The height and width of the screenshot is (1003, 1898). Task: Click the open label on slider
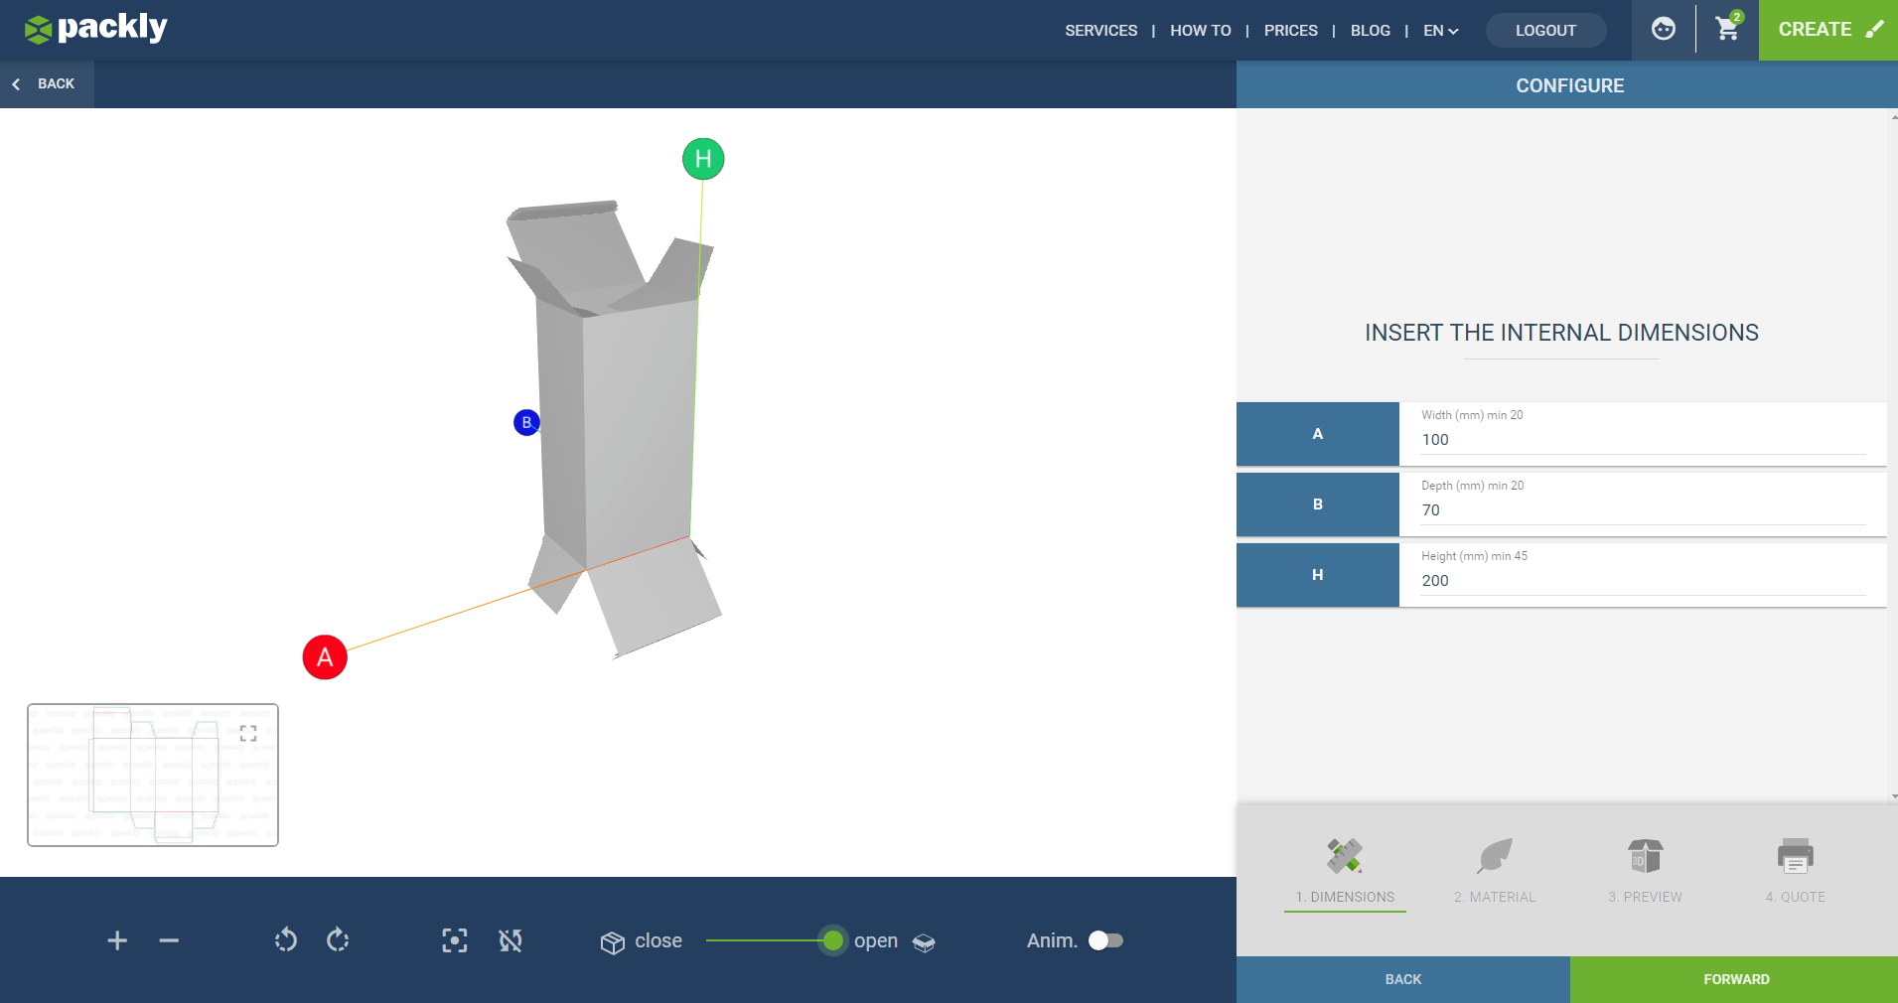pos(876,941)
